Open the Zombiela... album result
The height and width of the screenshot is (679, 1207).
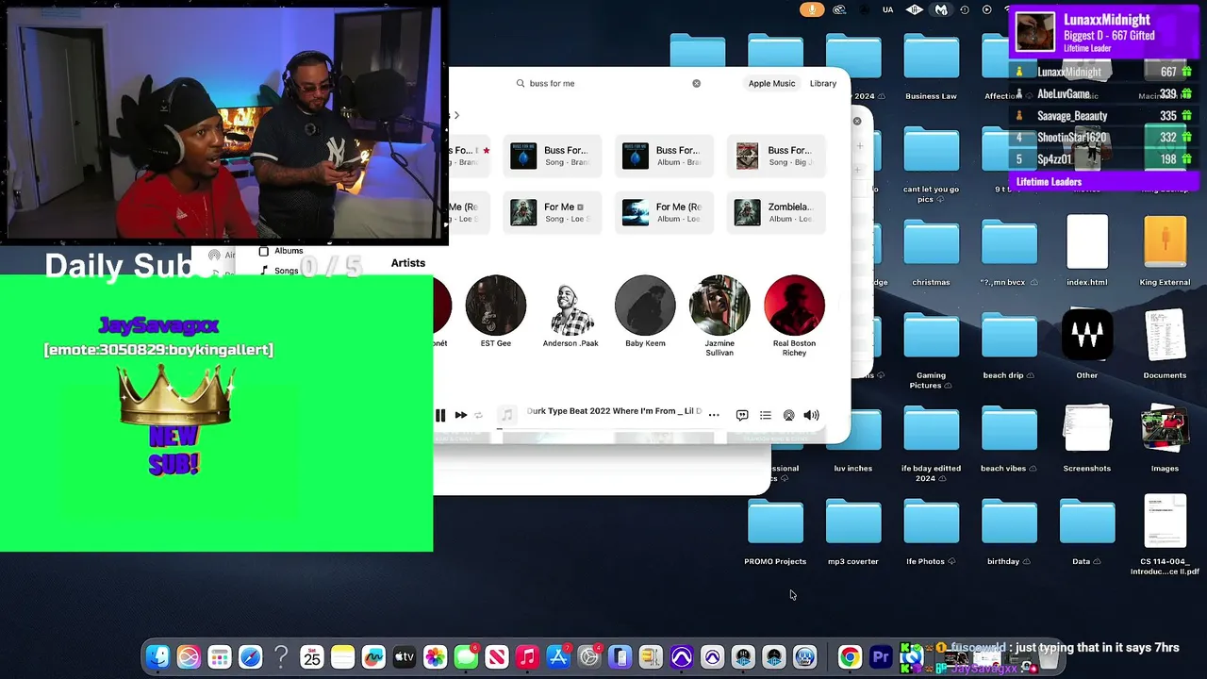[x=778, y=212]
